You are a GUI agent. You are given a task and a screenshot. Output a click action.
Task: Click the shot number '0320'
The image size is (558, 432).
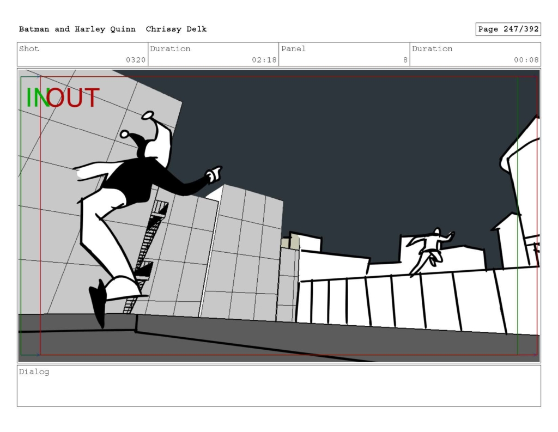[x=136, y=60]
